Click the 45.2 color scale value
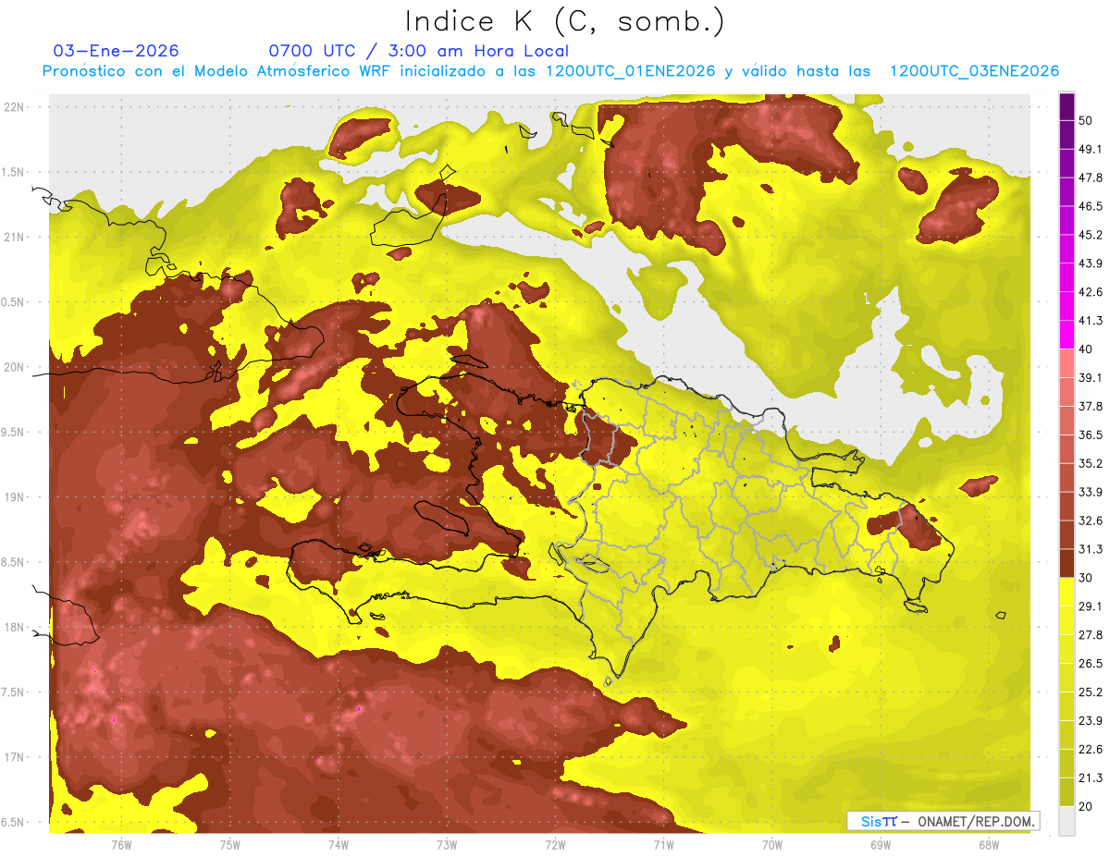Image resolution: width=1110 pixels, height=857 pixels. [x=1091, y=235]
